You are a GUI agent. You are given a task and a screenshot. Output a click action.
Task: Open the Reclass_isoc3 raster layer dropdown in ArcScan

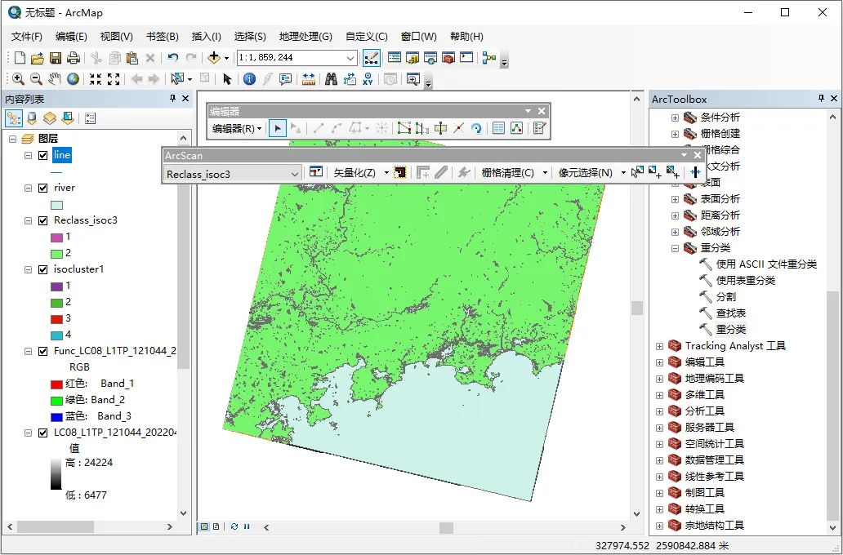tap(295, 174)
